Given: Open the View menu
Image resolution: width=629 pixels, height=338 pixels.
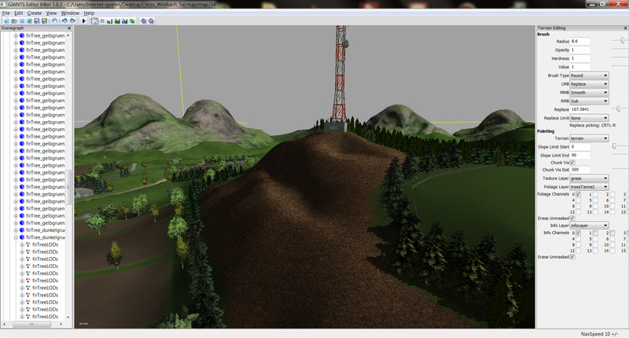Looking at the screenshot, I should click(51, 13).
